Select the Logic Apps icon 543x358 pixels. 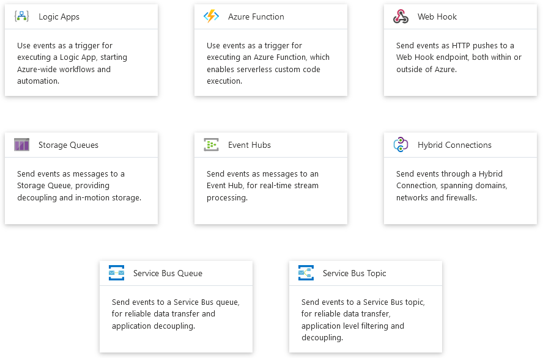(23, 16)
